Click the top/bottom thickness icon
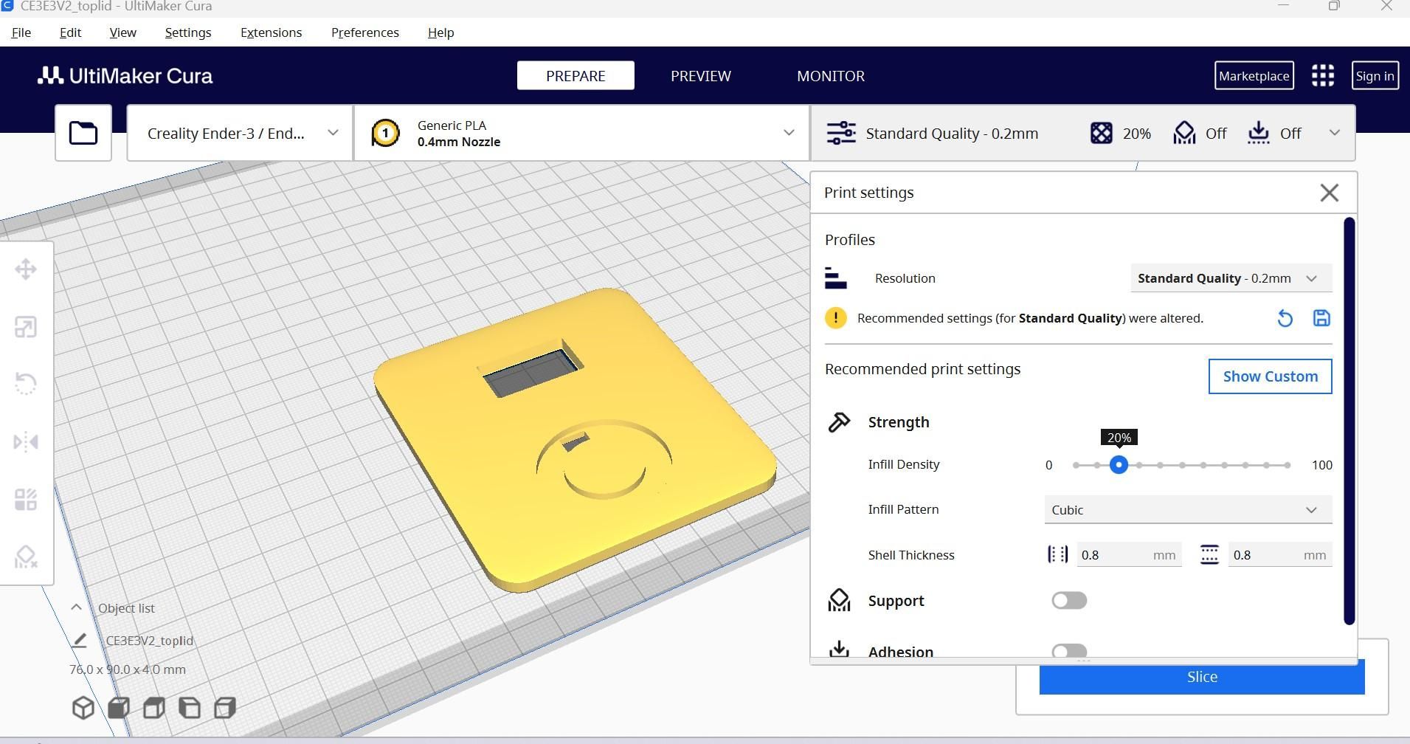This screenshot has width=1410, height=744. coord(1209,555)
